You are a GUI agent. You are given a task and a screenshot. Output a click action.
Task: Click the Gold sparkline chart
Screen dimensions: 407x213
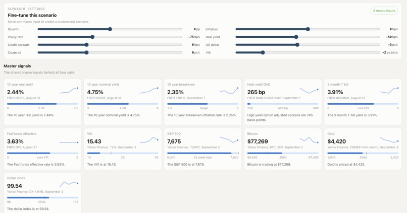(389, 140)
